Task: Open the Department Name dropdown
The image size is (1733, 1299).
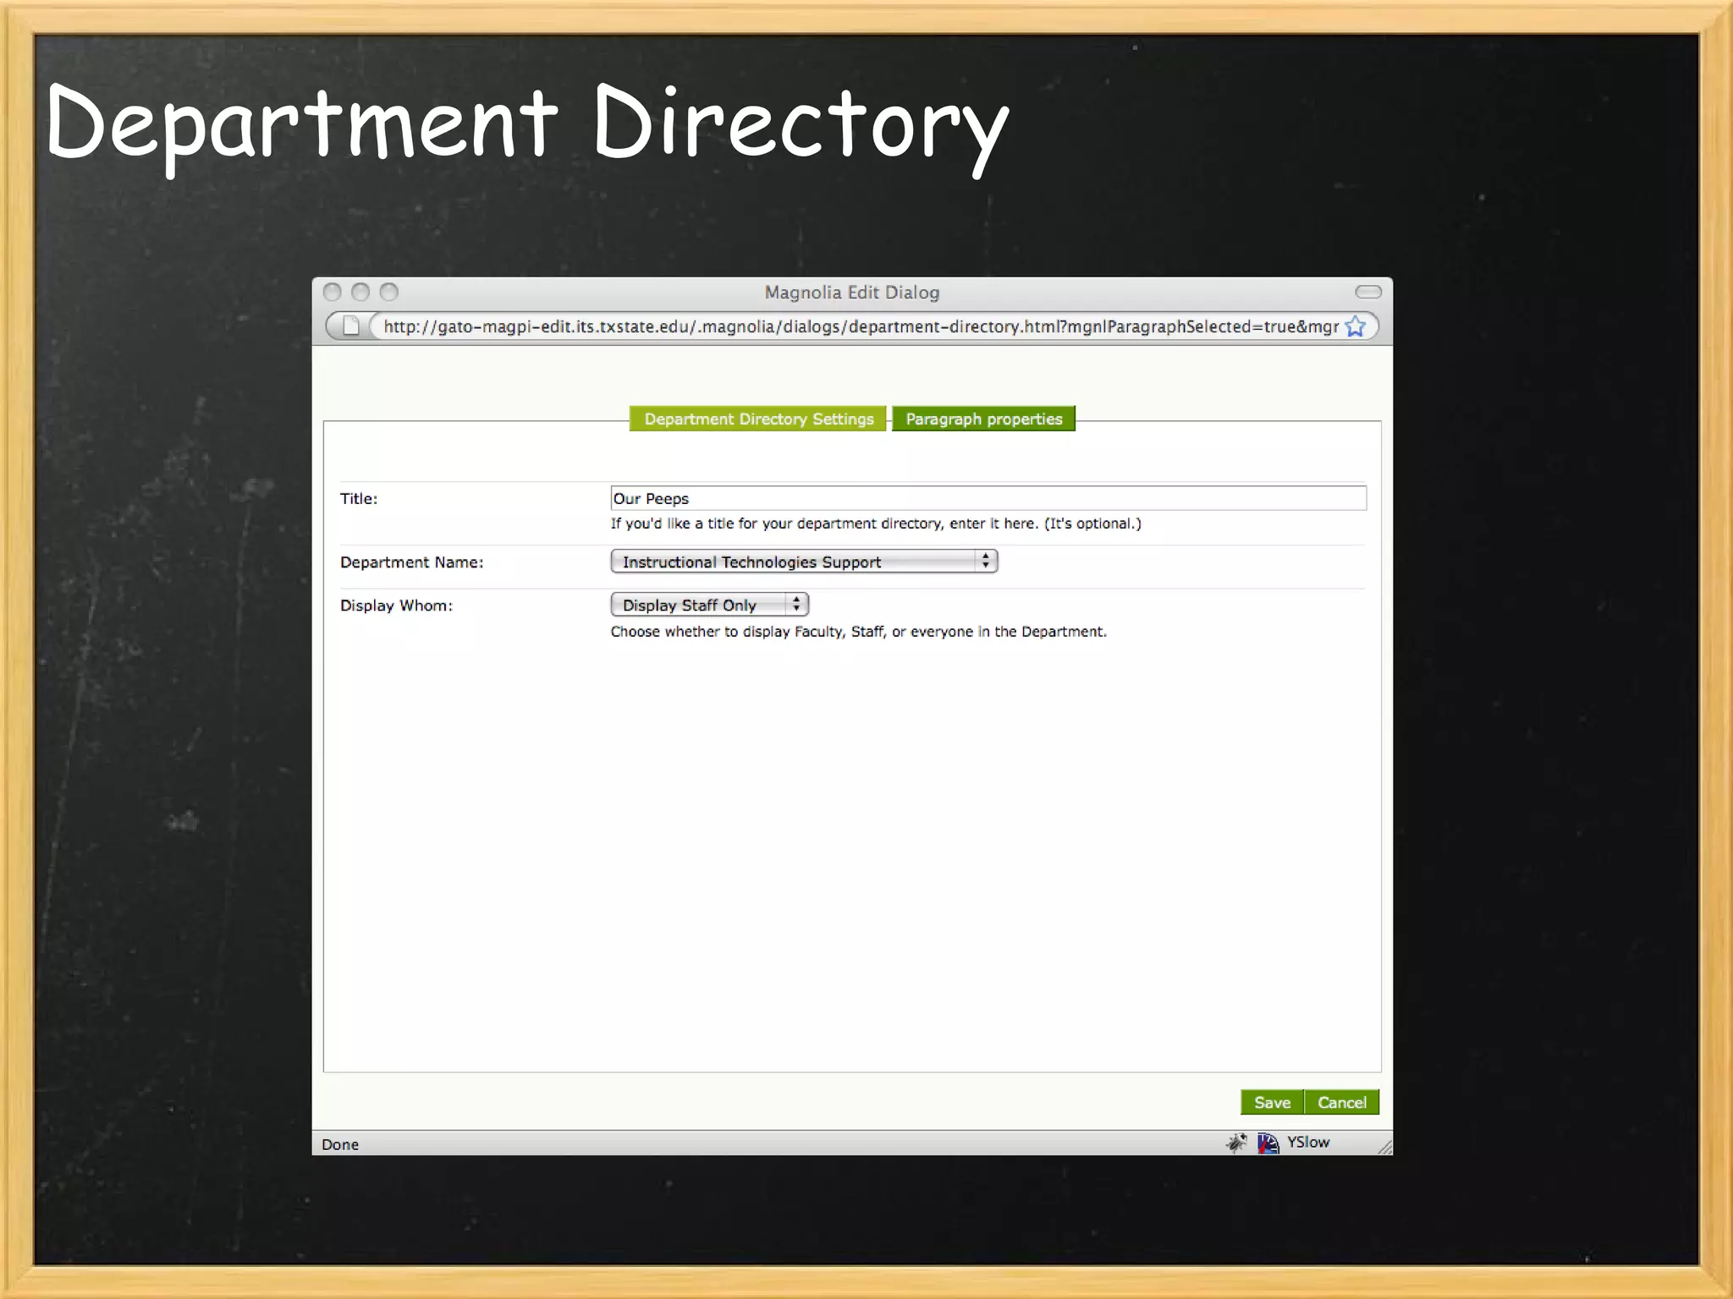Action: click(804, 562)
